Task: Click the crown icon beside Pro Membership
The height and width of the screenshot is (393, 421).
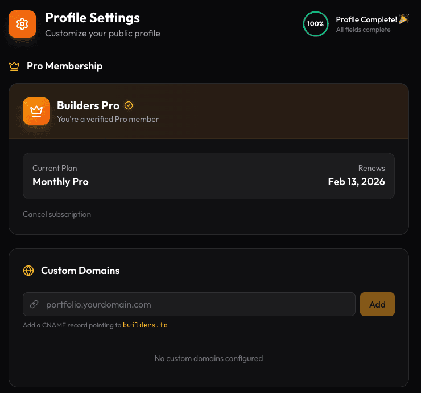Action: click(14, 66)
